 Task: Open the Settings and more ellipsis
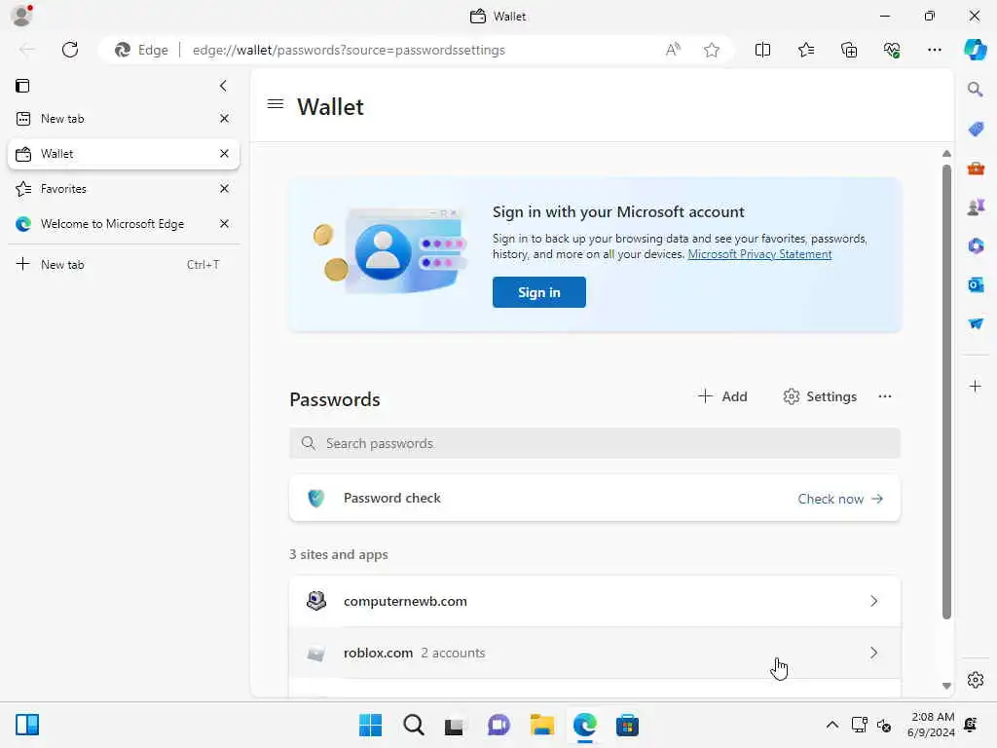pyautogui.click(x=934, y=50)
